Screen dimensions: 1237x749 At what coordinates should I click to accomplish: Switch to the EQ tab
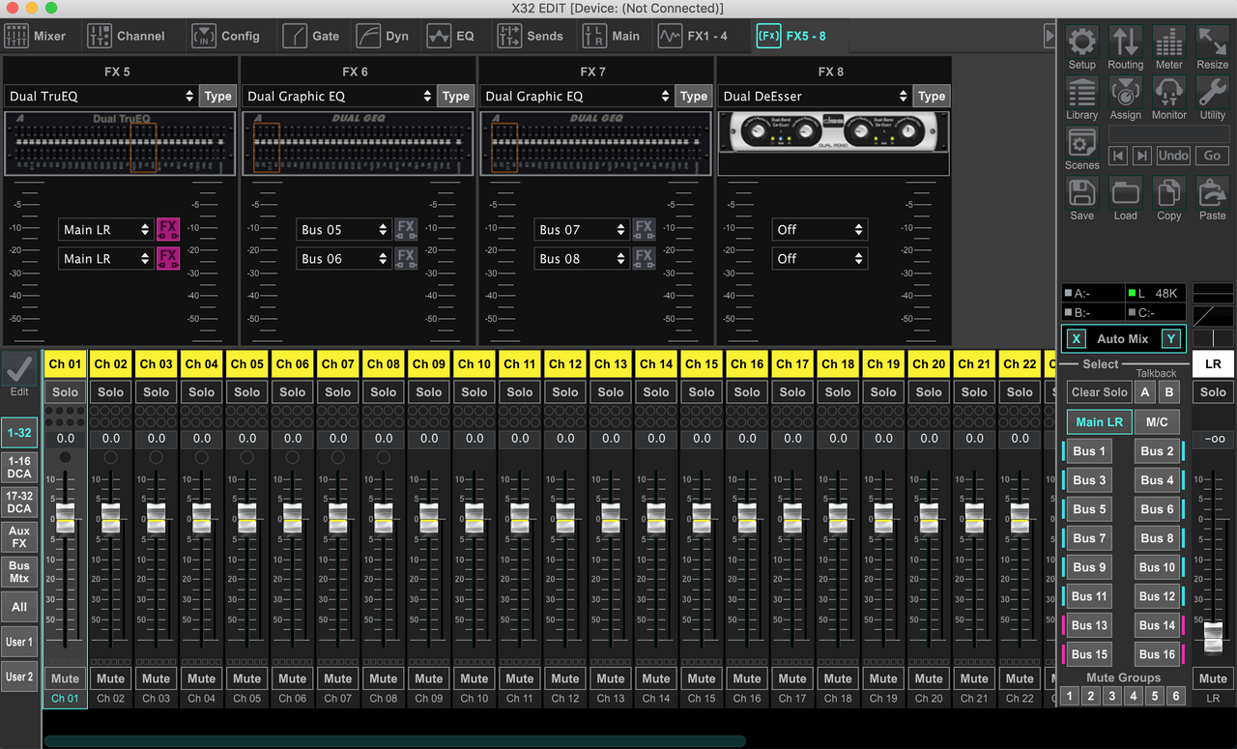(451, 36)
